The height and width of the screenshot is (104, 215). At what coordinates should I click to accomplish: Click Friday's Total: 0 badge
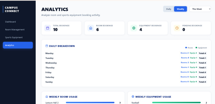point(202,72)
